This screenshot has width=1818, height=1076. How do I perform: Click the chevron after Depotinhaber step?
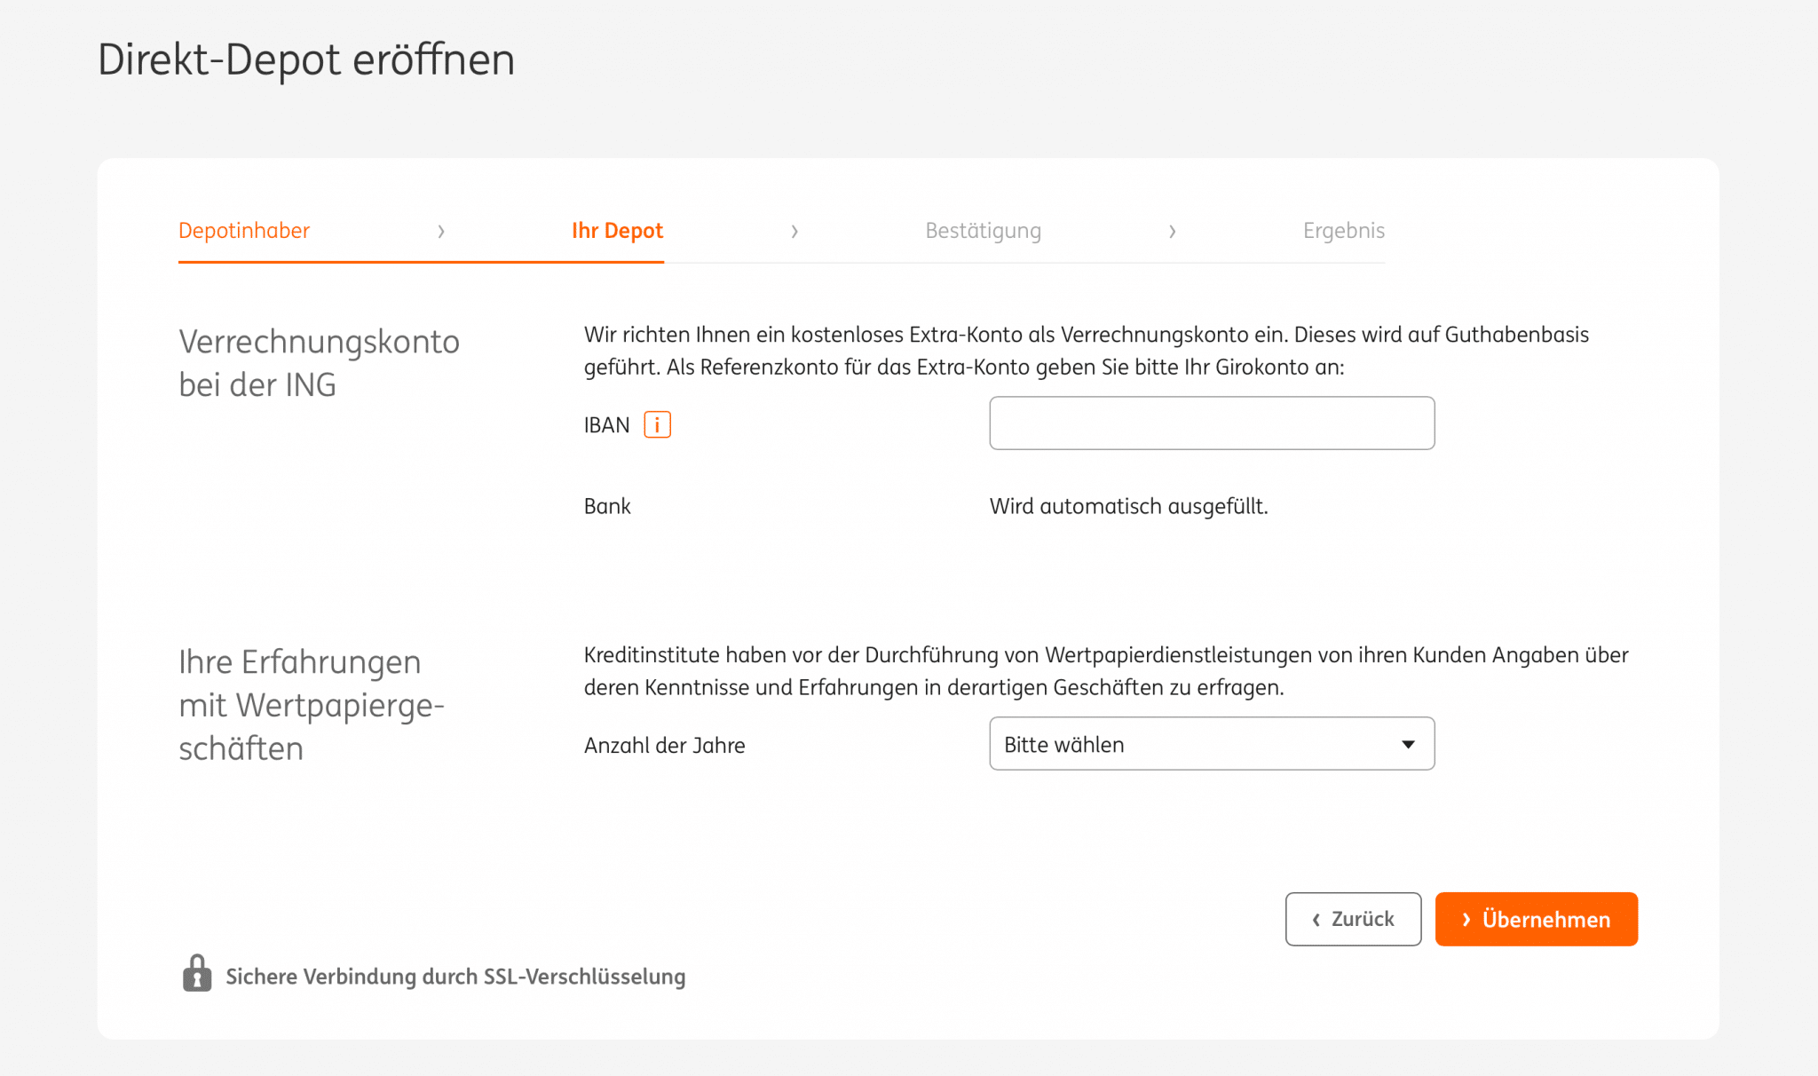pos(441,232)
